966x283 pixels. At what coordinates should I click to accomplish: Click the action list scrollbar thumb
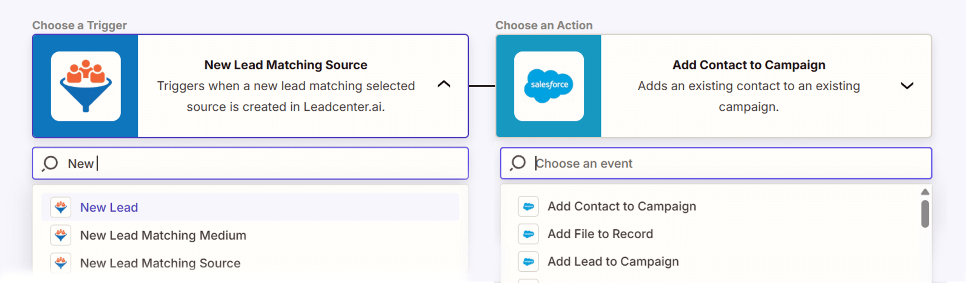tap(925, 214)
